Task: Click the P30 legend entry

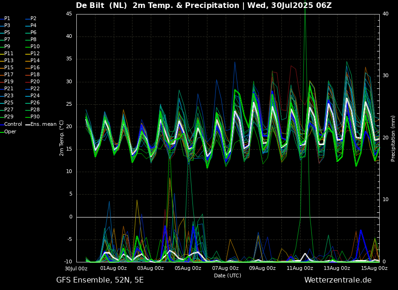Action: pyautogui.click(x=35, y=117)
